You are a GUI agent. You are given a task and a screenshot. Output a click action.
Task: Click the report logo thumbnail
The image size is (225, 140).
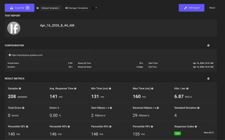click(x=14, y=28)
